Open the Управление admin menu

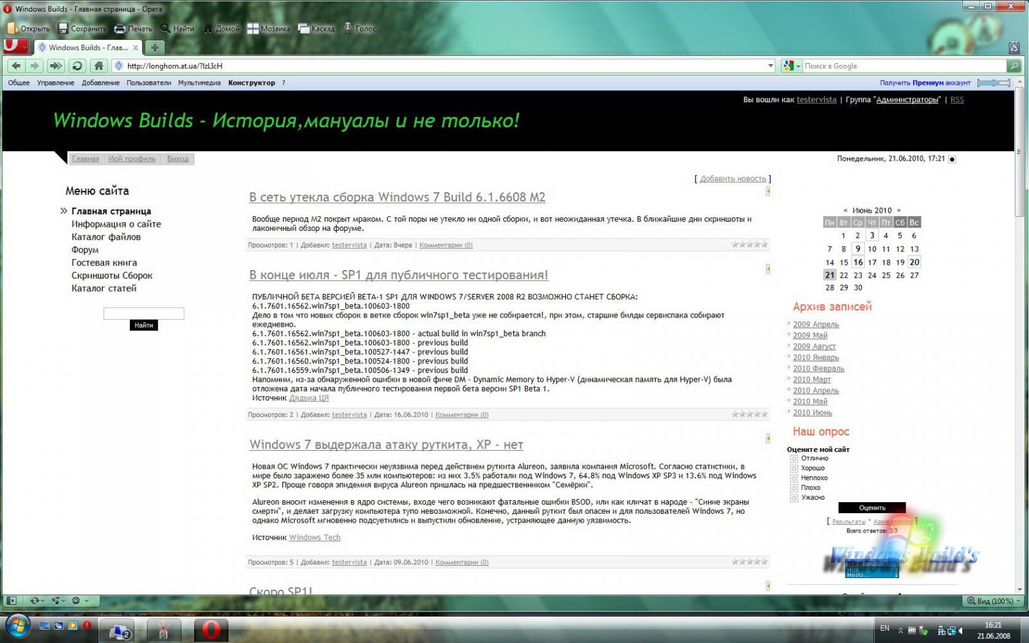click(x=55, y=82)
